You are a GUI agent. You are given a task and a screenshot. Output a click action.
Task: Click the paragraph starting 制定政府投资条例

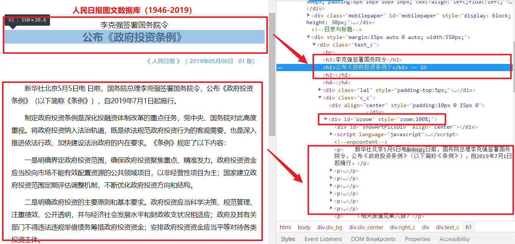click(x=134, y=131)
